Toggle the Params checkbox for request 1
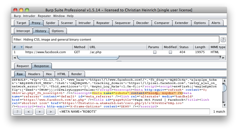 [x=155, y=52]
